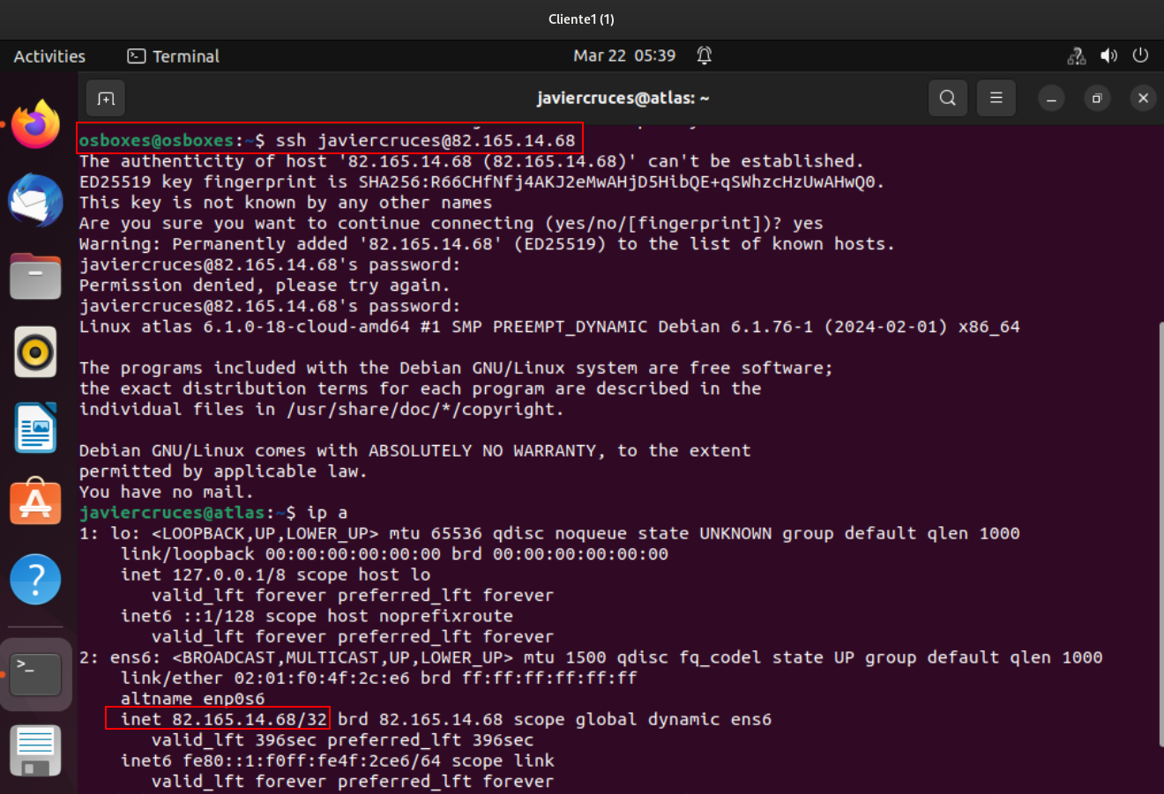Close the terminal window
Screen dimensions: 1164x794
pos(1143,98)
